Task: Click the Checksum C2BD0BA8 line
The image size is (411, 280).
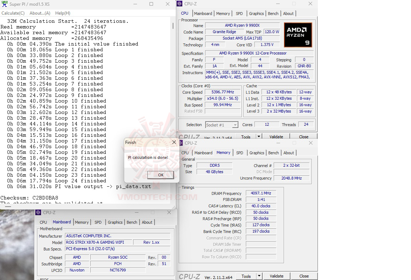Action: (29, 198)
